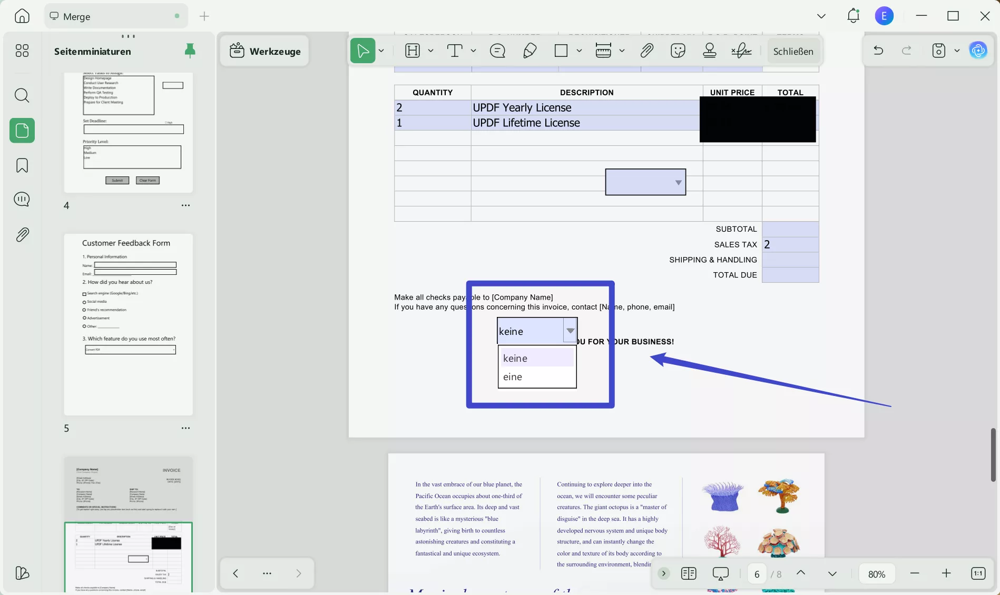Set zoom to 1:1 view

[x=978, y=573]
